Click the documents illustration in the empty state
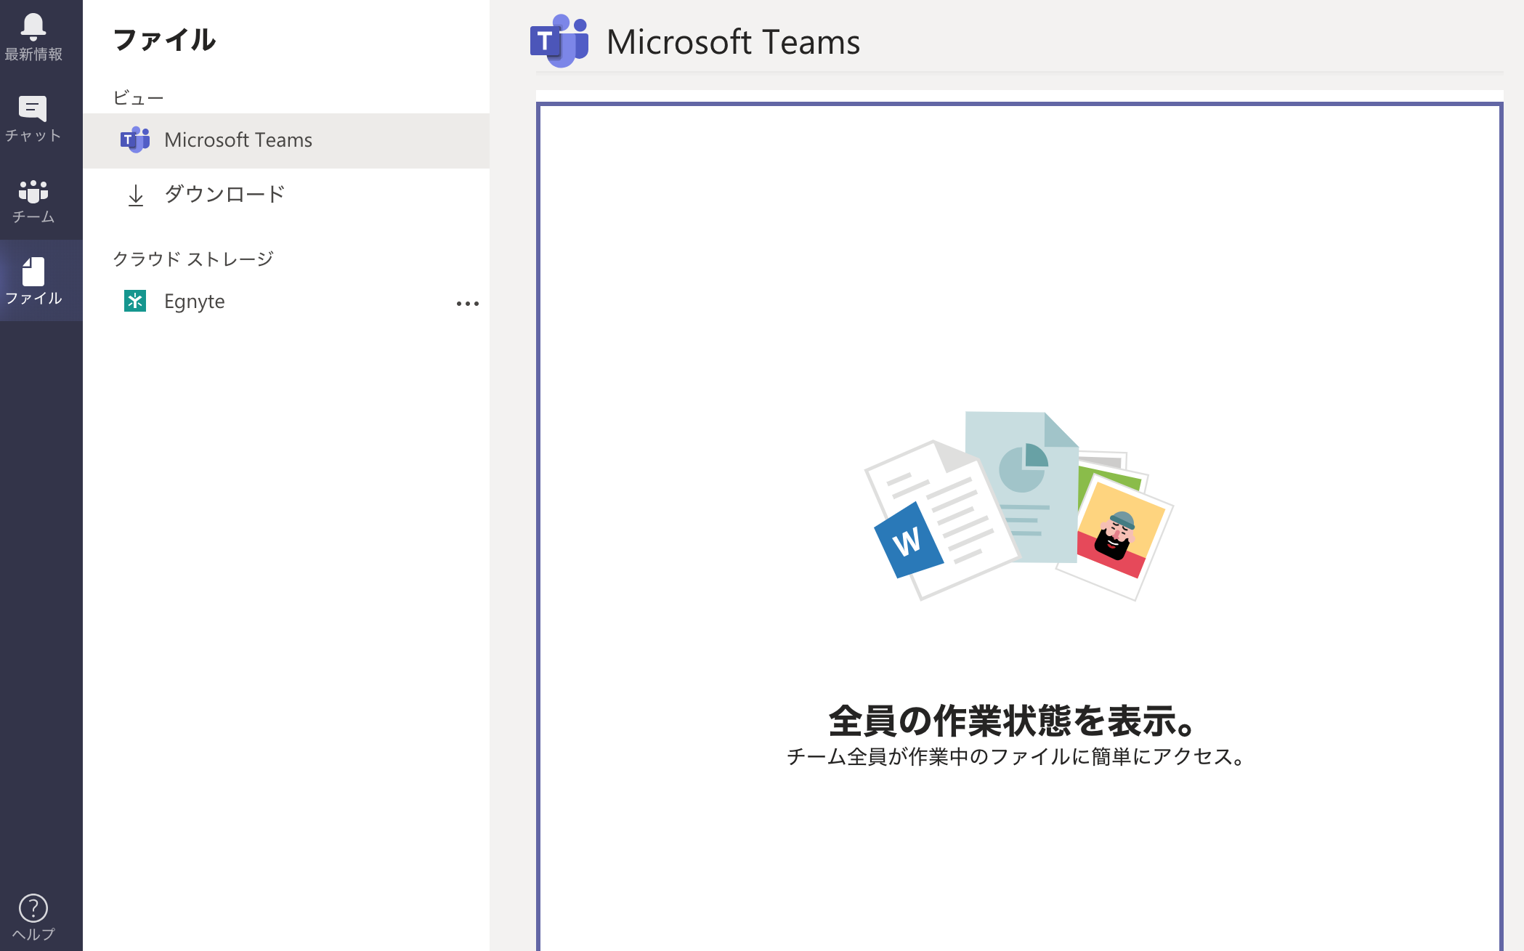Viewport: 1524px width, 951px height. coord(1018,506)
